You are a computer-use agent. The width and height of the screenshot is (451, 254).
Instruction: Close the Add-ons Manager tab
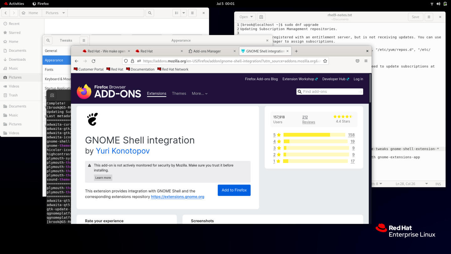(235, 51)
